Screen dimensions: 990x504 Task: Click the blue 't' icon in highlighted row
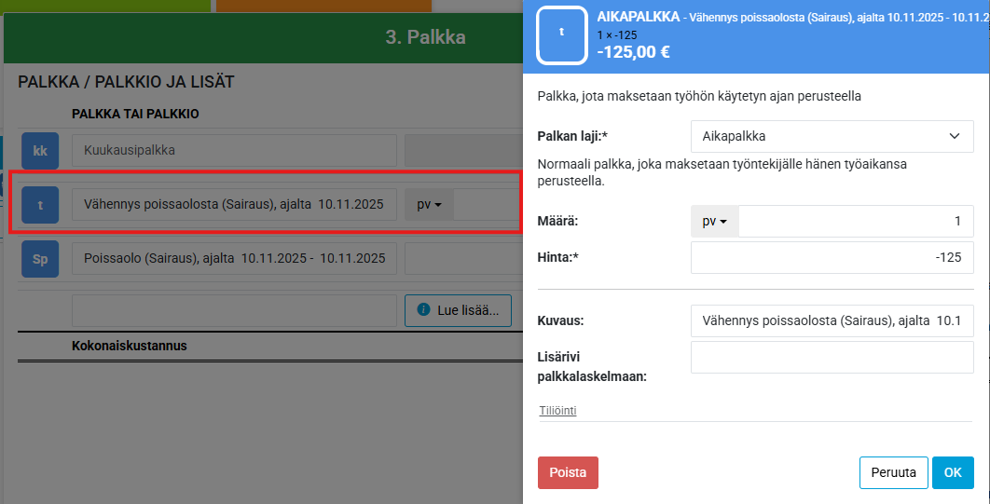[40, 205]
